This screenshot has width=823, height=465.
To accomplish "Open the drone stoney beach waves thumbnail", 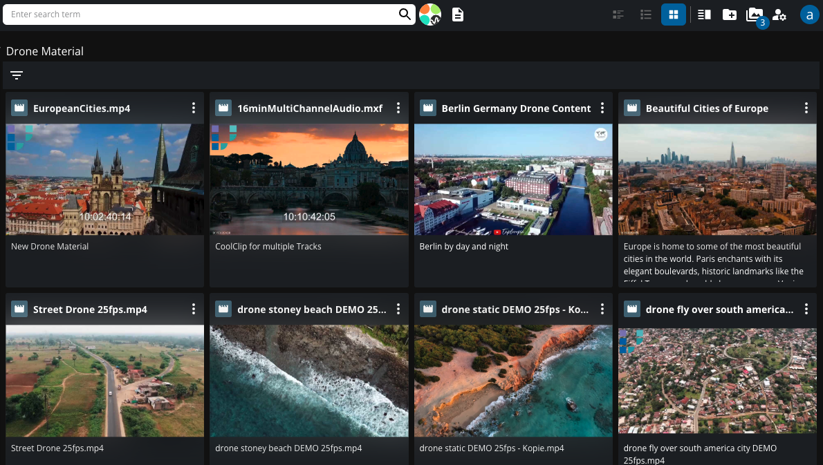I will pyautogui.click(x=309, y=381).
